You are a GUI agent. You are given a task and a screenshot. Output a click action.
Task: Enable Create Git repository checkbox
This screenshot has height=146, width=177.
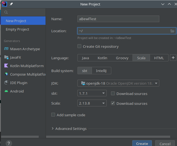(79, 46)
